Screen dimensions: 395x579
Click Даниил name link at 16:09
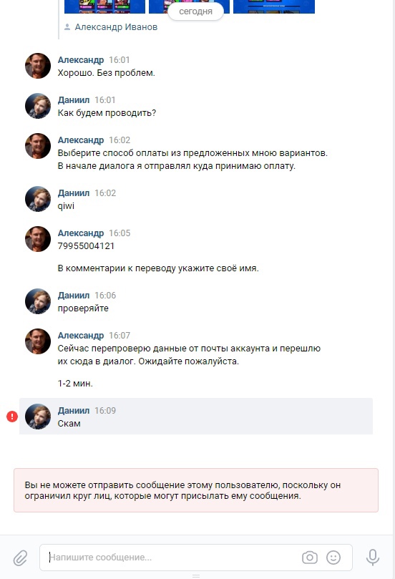(x=74, y=410)
